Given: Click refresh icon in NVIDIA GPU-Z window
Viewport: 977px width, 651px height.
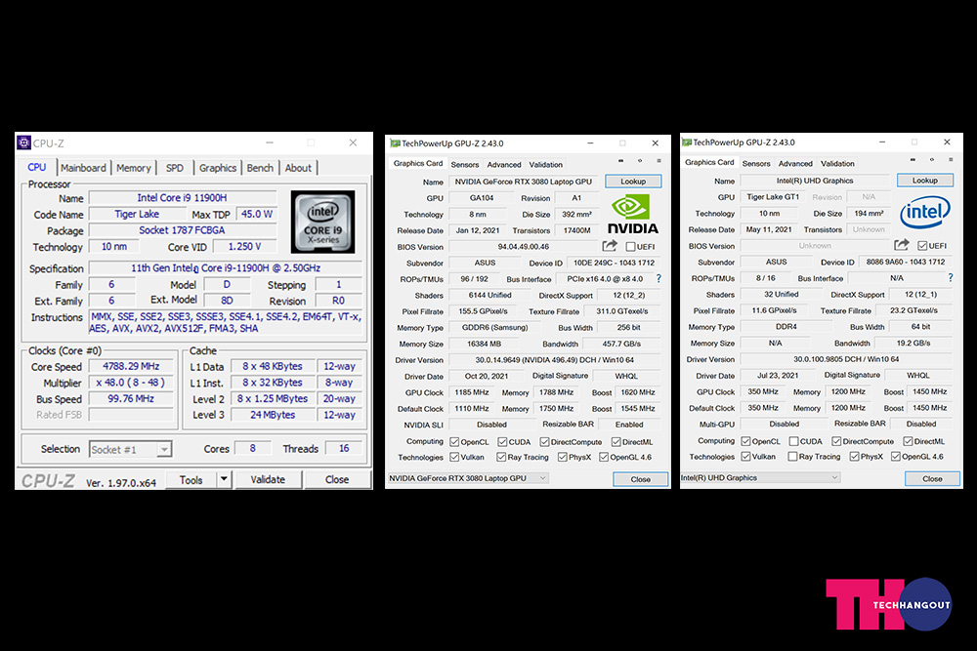Looking at the screenshot, I should click(640, 161).
